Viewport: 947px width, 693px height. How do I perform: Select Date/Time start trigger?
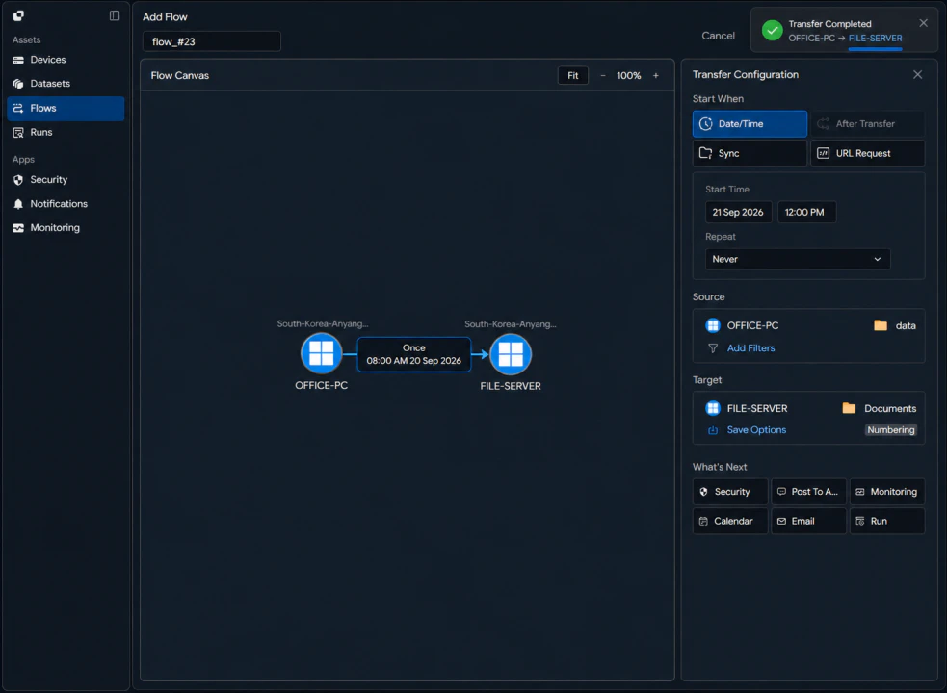tap(750, 124)
